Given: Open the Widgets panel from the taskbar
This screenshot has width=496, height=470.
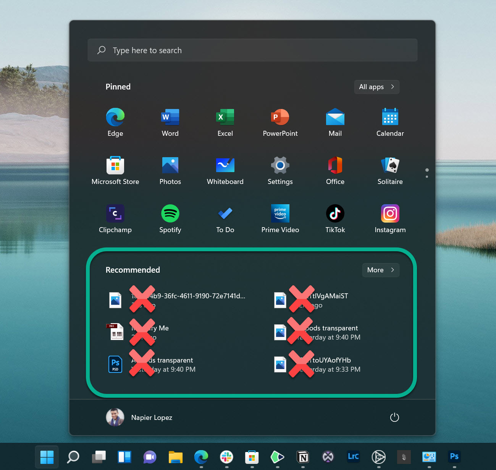Looking at the screenshot, I should [124, 457].
